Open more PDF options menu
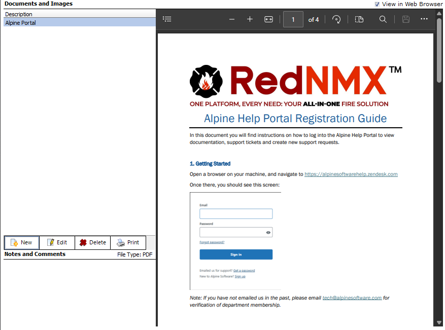The width and height of the screenshot is (445, 330). click(x=424, y=19)
